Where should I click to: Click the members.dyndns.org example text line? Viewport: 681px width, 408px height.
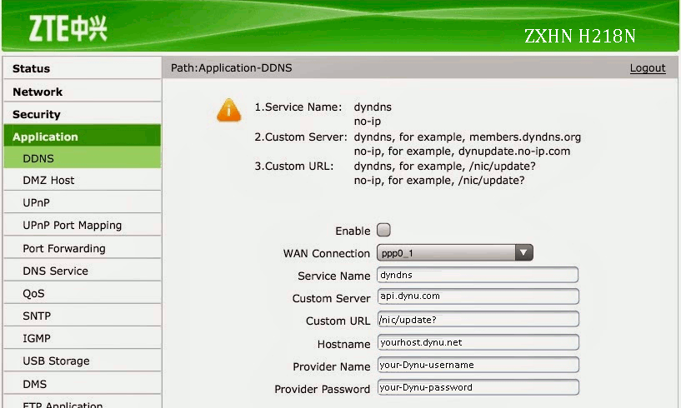tap(468, 137)
